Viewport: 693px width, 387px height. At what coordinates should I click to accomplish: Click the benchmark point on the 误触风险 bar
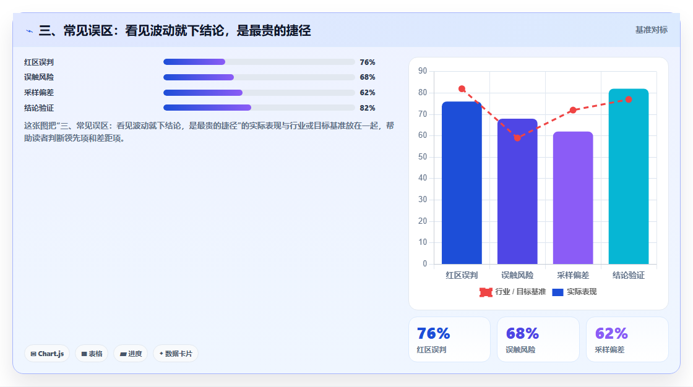click(x=517, y=138)
